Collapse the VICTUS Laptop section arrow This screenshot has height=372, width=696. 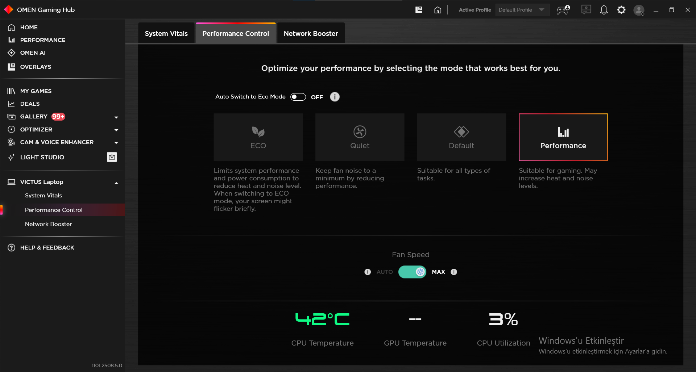pos(116,183)
